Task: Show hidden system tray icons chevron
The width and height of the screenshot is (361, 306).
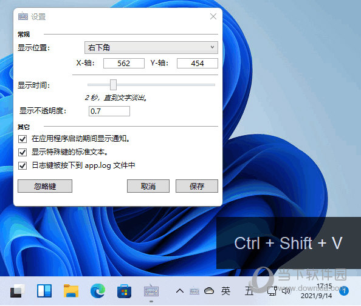Action: tap(180, 291)
